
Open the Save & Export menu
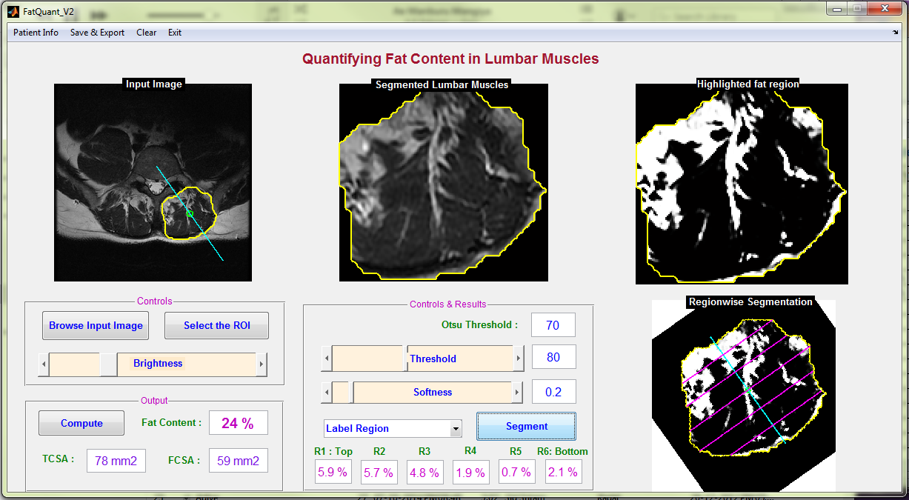tap(97, 33)
